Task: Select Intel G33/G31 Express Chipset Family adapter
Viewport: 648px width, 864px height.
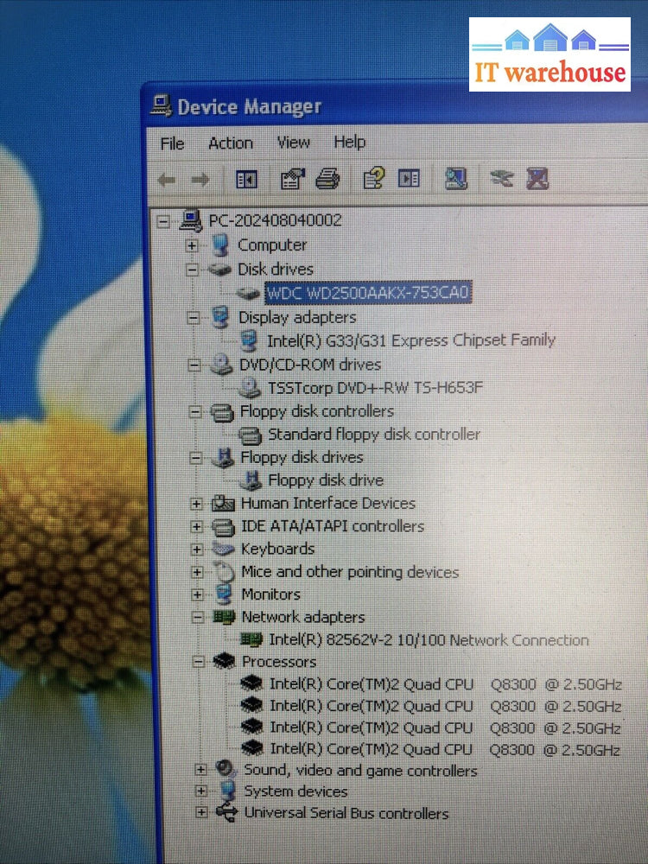Action: 410,340
